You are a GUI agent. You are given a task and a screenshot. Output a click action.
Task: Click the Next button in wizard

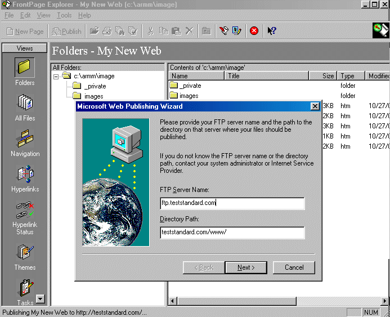[x=246, y=267]
